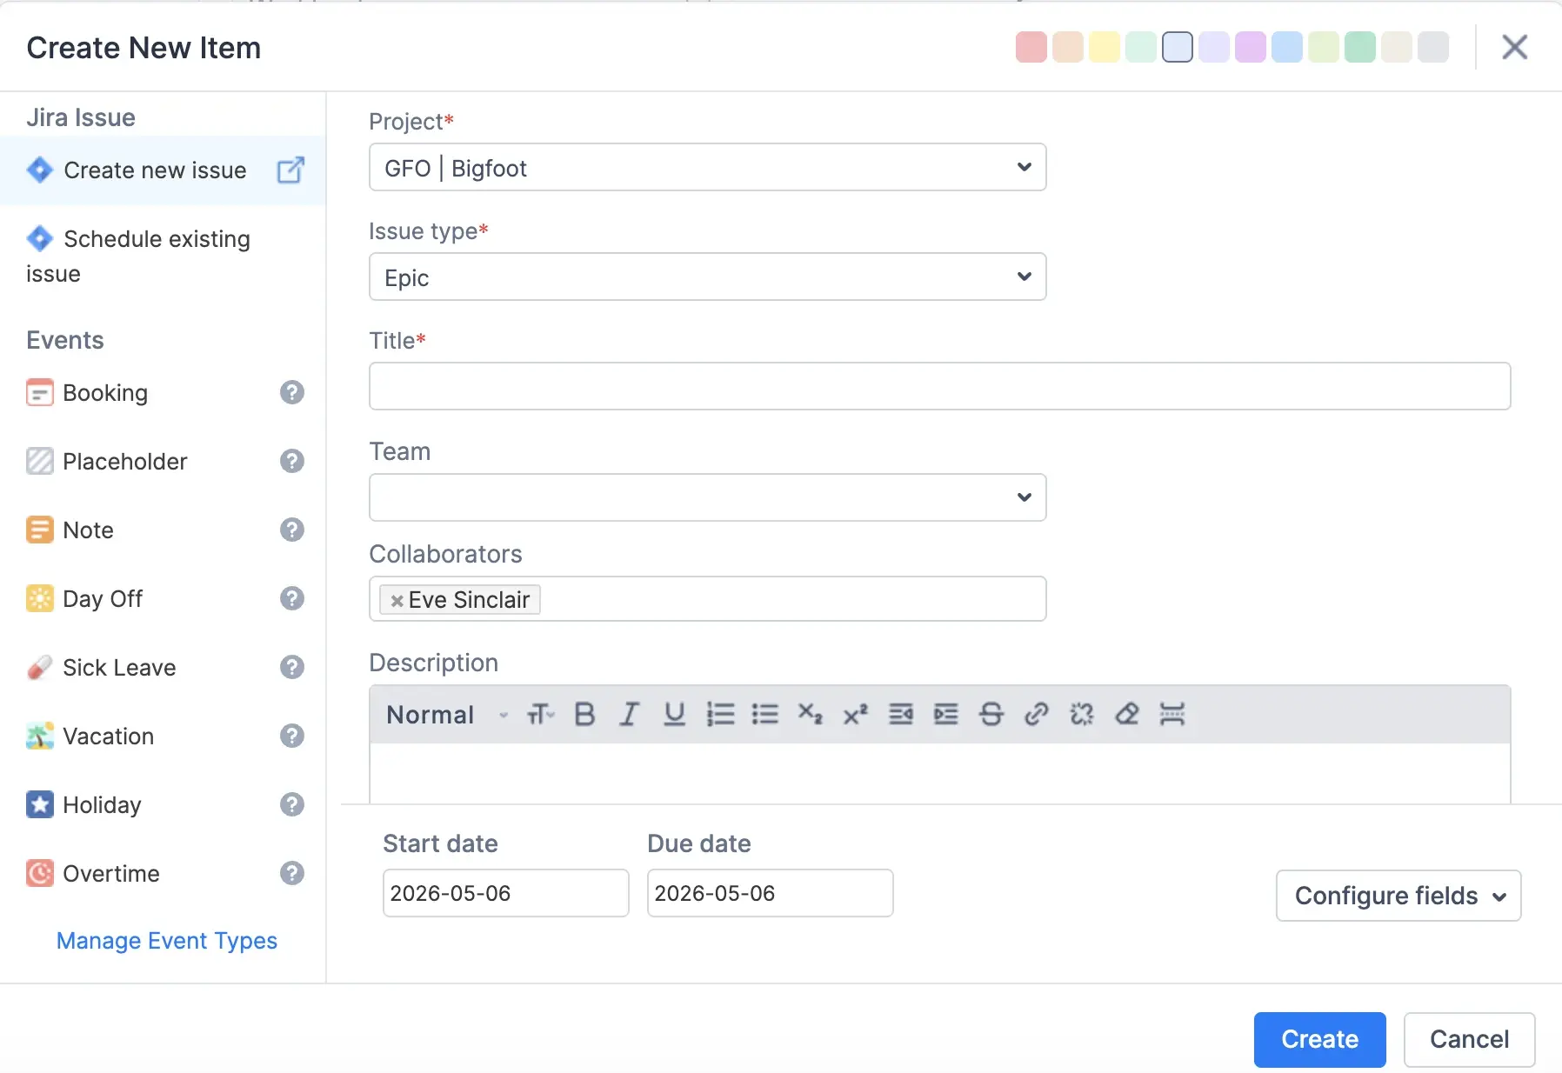The image size is (1562, 1073).
Task: Pick the medium green color swatch
Action: tap(1360, 47)
